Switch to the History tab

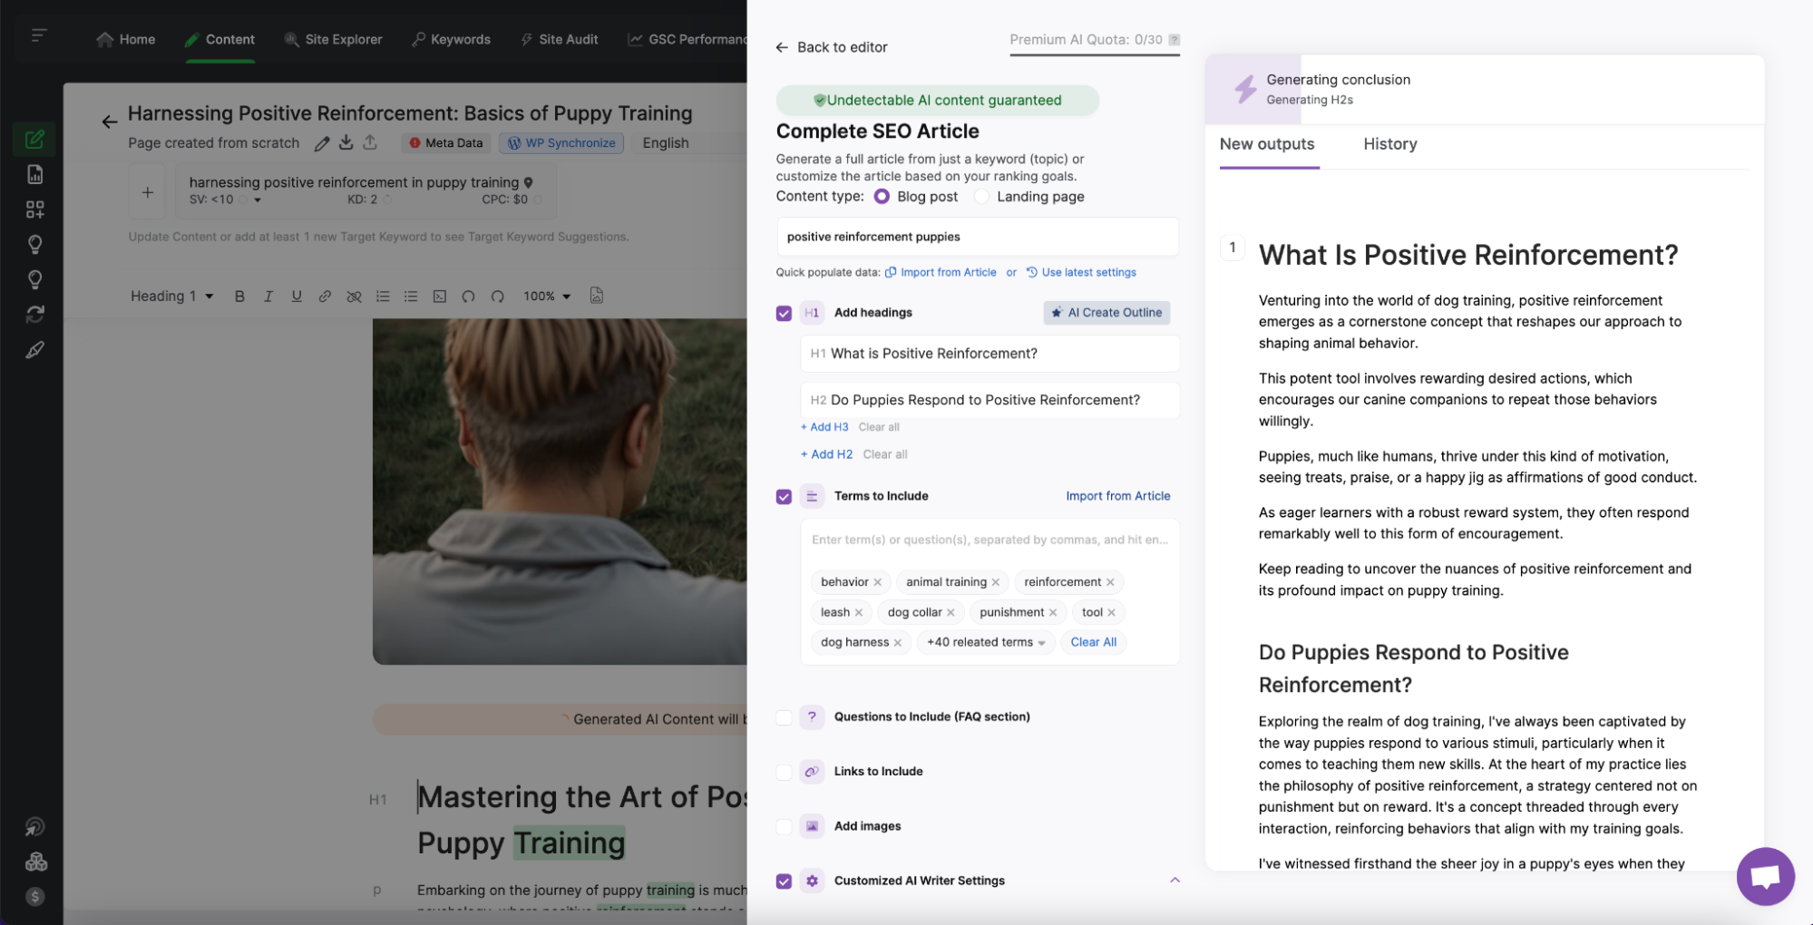click(1389, 144)
